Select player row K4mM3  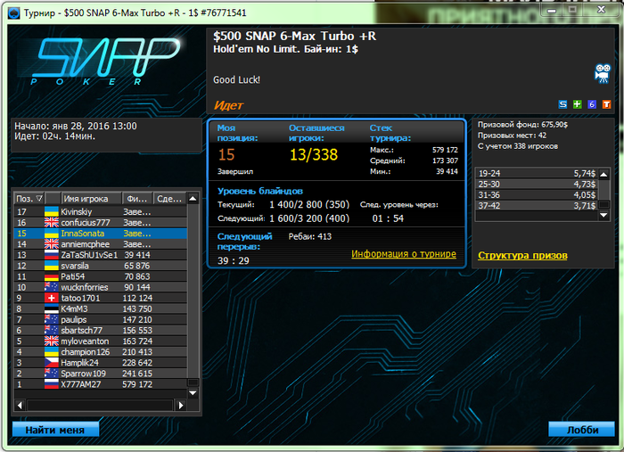click(x=101, y=308)
